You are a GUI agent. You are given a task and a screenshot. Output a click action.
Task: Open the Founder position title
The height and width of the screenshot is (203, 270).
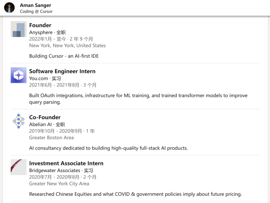40,25
